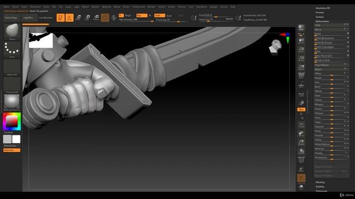Viewport: 355px width, 199px height.
Task: Open the Brush menu
Action: pyautogui.click(x=16, y=7)
